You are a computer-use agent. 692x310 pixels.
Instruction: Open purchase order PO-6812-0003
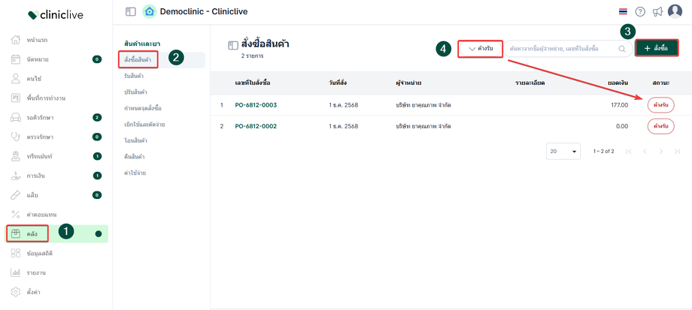(x=256, y=105)
